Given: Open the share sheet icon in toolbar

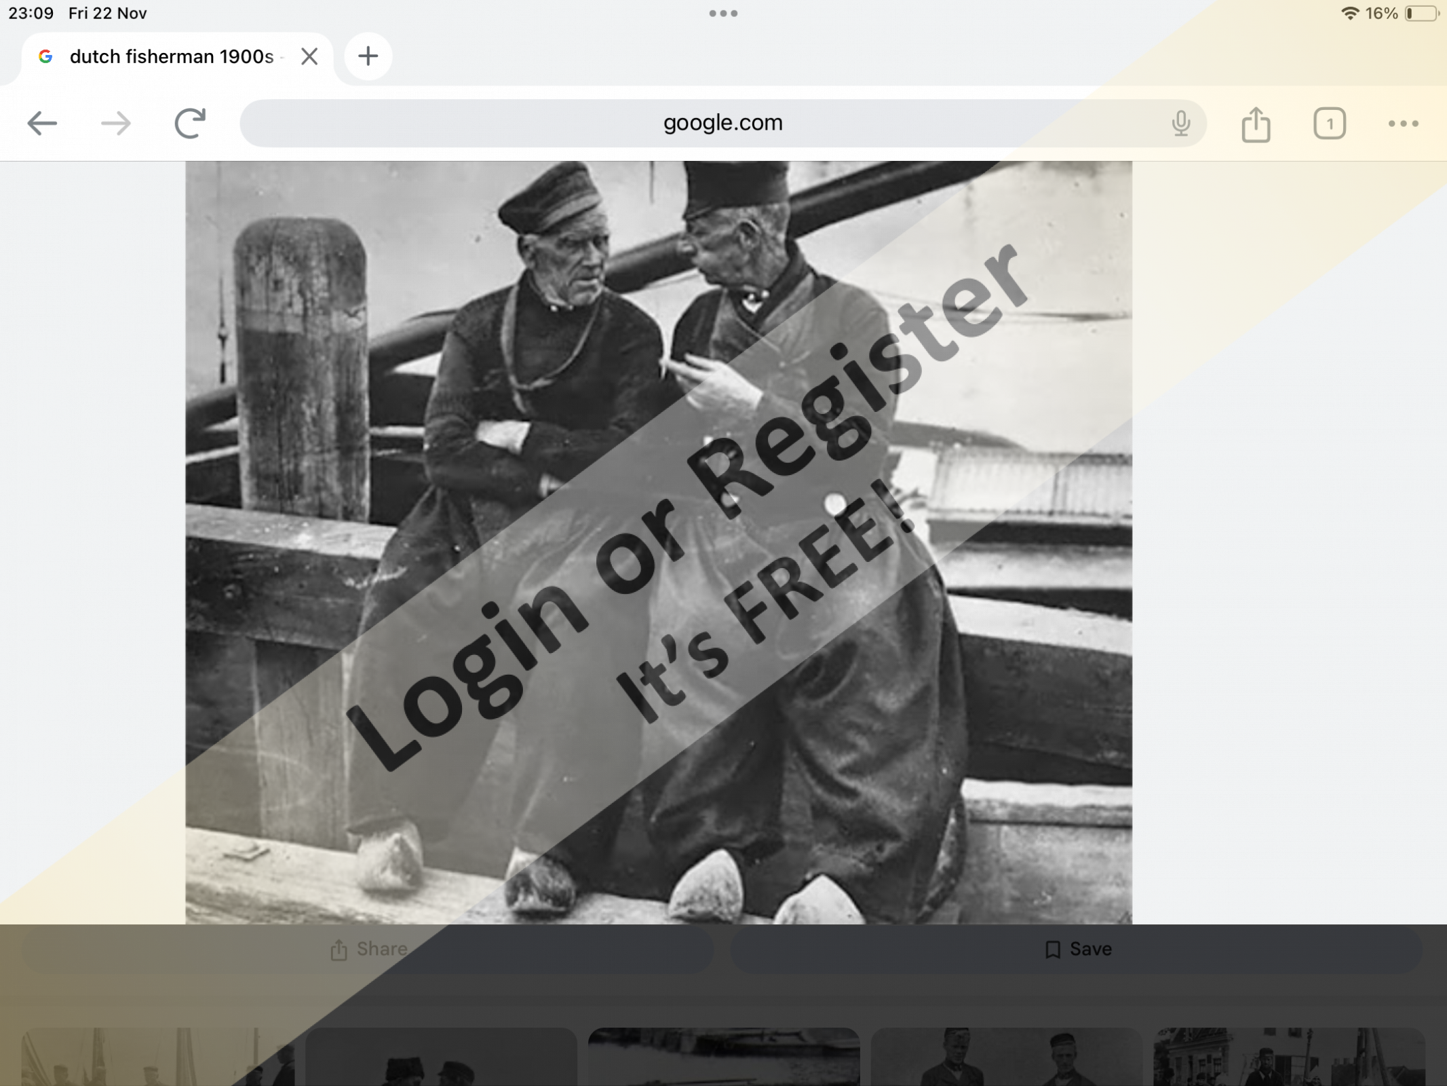Looking at the screenshot, I should pos(1256,125).
